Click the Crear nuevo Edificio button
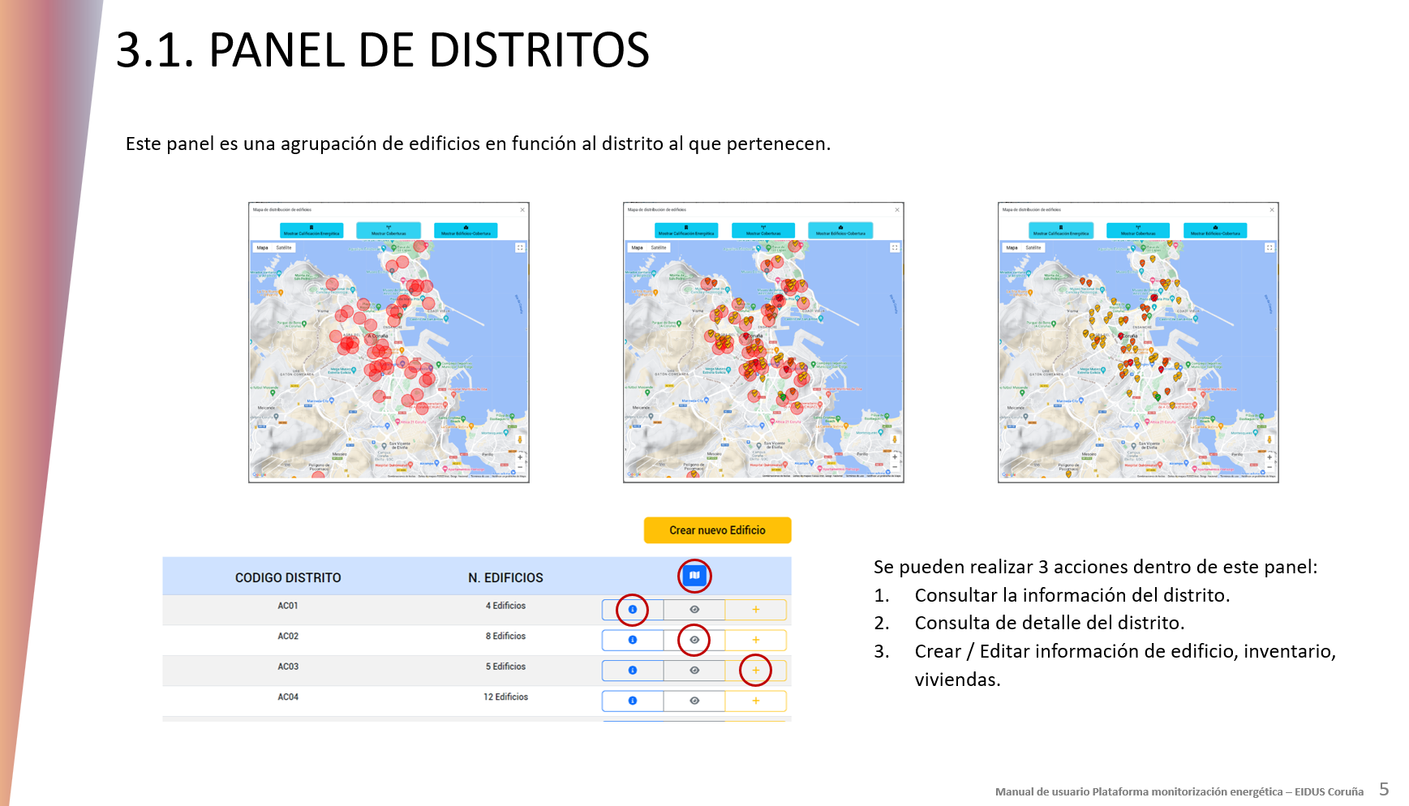The height and width of the screenshot is (806, 1409). 718,530
